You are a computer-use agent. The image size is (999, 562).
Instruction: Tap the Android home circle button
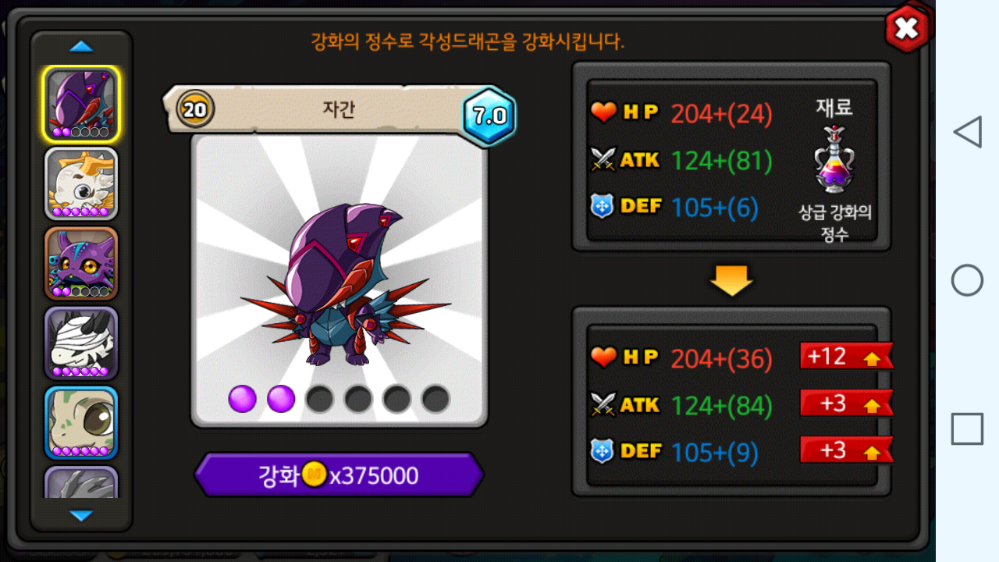[x=967, y=280]
